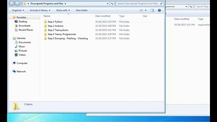
Task: Click the Videos library icon
Action: [x=16, y=55]
